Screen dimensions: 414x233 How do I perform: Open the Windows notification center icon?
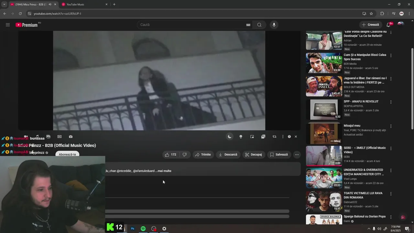[x=407, y=229]
